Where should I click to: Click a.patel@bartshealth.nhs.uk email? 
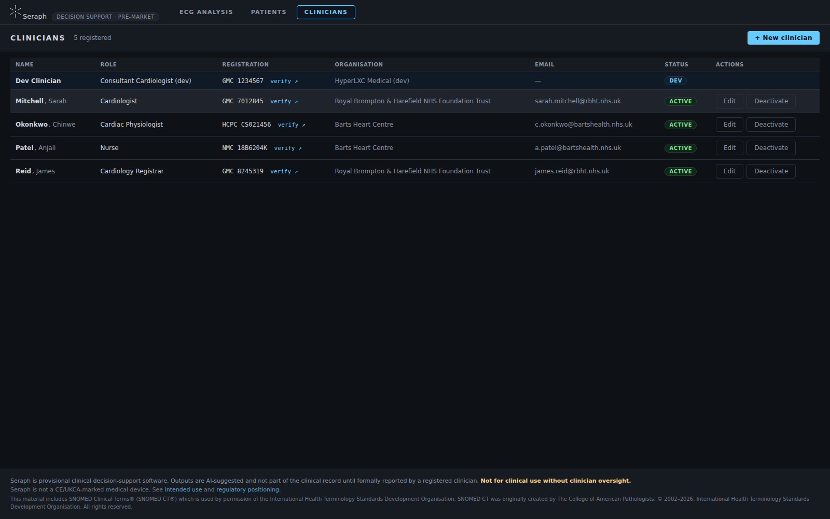(x=578, y=148)
